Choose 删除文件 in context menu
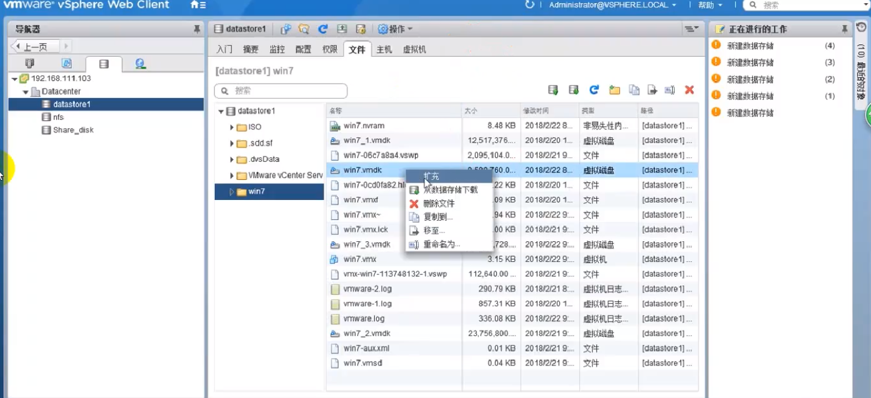Screen dimensions: 871x398 pyautogui.click(x=449, y=203)
